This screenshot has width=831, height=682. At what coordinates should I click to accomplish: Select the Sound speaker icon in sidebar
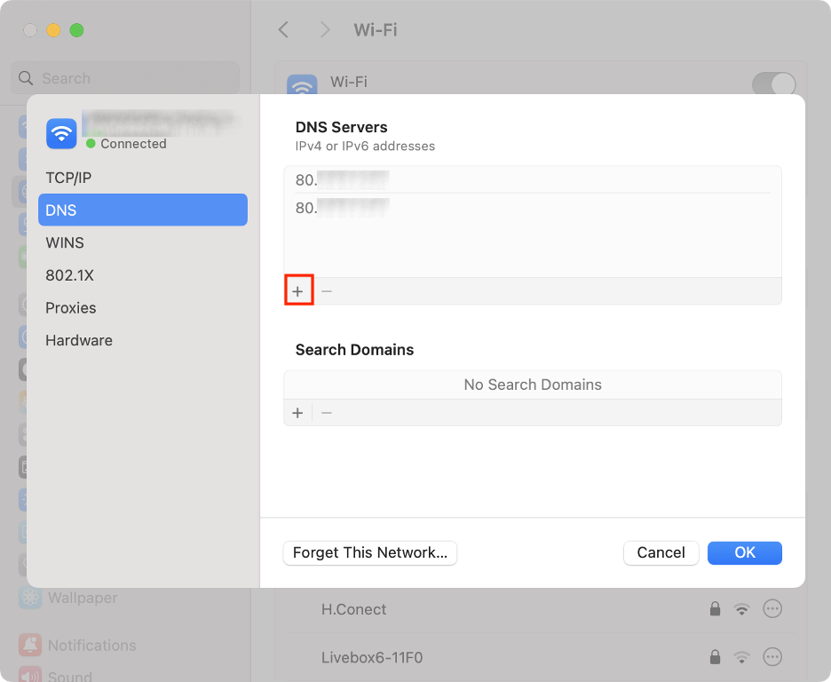point(30,677)
